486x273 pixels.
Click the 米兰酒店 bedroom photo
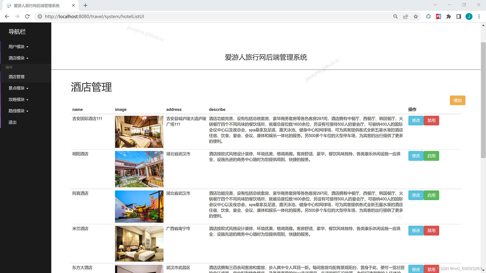(139, 244)
